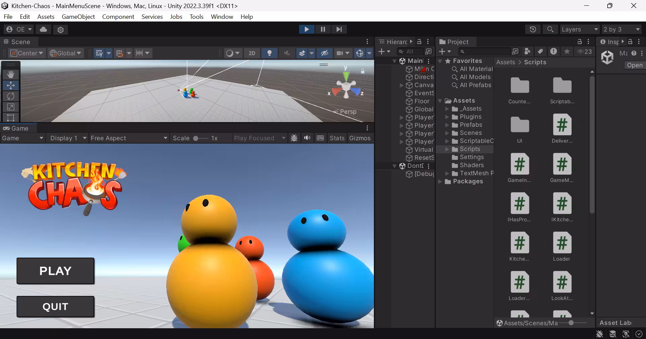Open the Undo History button
The height and width of the screenshot is (339, 646).
533,29
